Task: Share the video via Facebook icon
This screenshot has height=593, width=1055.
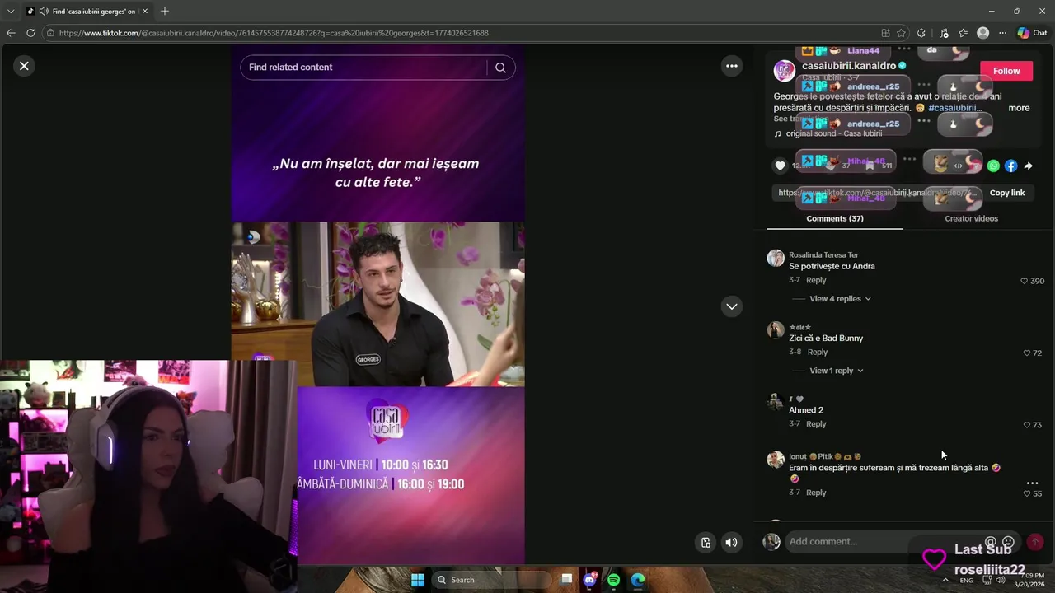Action: [x=1011, y=166]
